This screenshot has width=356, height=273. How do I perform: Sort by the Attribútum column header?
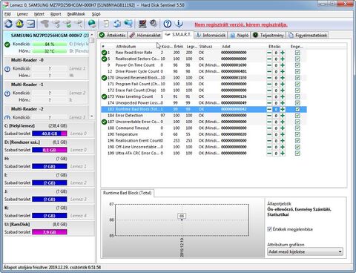coord(126,46)
